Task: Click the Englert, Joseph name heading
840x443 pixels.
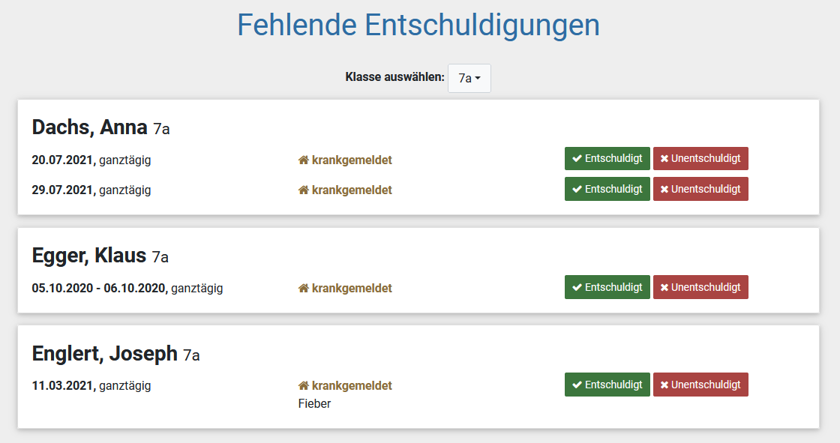Action: tap(104, 354)
